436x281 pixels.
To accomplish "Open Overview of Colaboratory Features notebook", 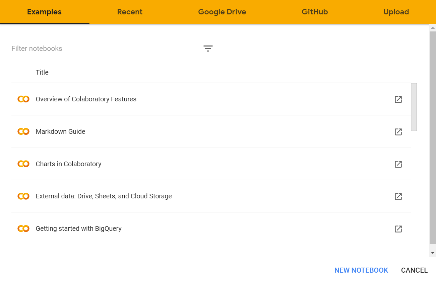I will [86, 99].
